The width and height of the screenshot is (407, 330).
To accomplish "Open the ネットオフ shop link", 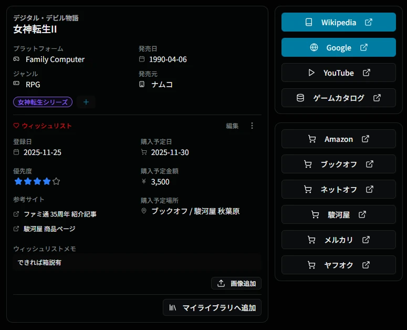I will (x=339, y=189).
